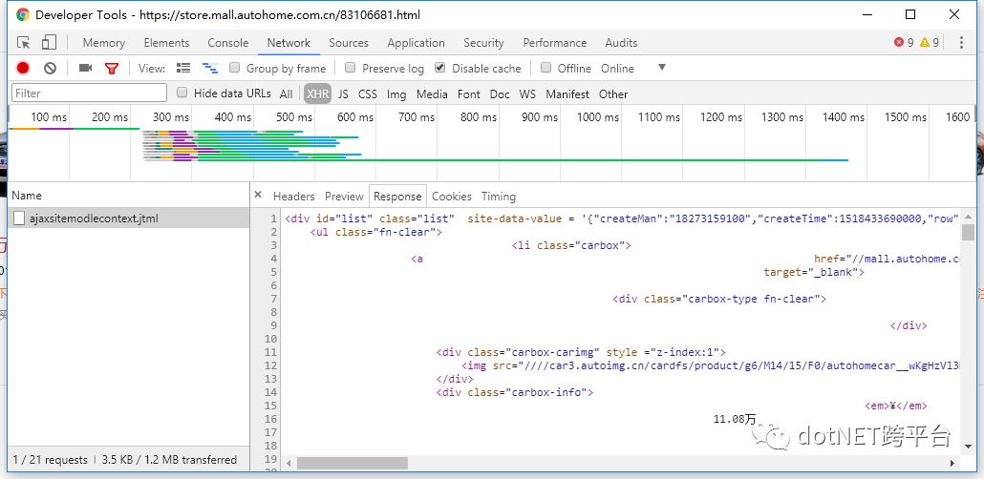Open the Audits tab
This screenshot has width=984, height=479.
[x=621, y=43]
